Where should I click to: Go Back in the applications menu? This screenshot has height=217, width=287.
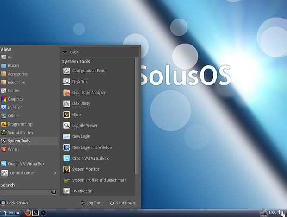99,52
